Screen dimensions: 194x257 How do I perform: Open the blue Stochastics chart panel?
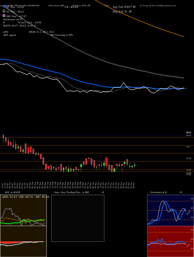(170, 210)
